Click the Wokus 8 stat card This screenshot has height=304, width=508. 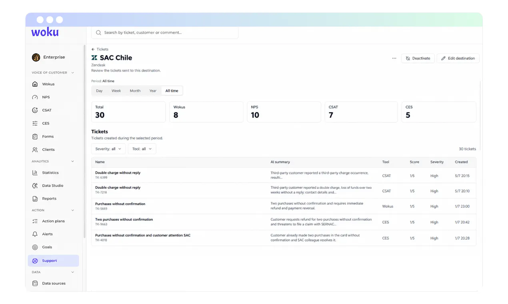206,112
